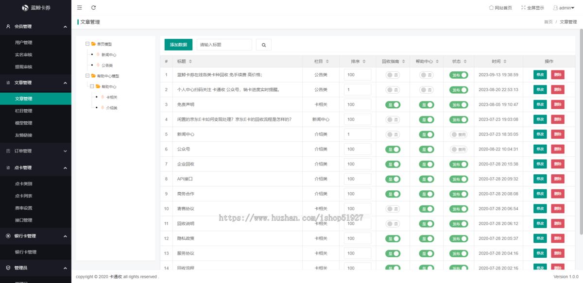Focus the 请输入标题 search field
583x283 pixels.
[x=224, y=45]
